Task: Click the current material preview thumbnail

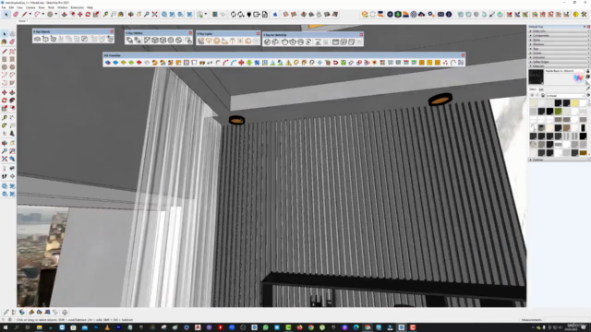Action: click(x=536, y=77)
